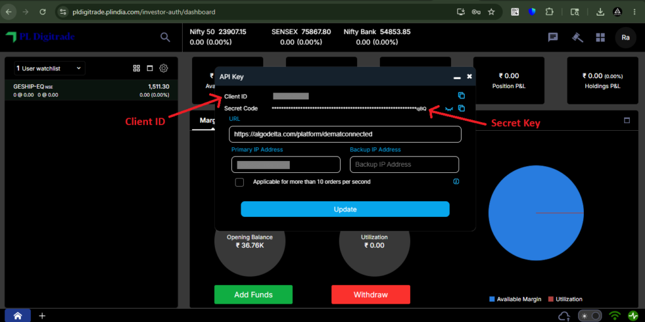The image size is (645, 322).
Task: Open the auction gavel icon
Action: coord(578,37)
